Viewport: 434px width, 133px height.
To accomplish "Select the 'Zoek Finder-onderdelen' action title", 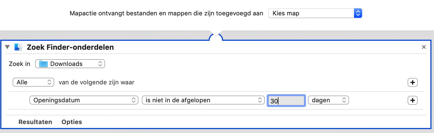I will click(70, 47).
